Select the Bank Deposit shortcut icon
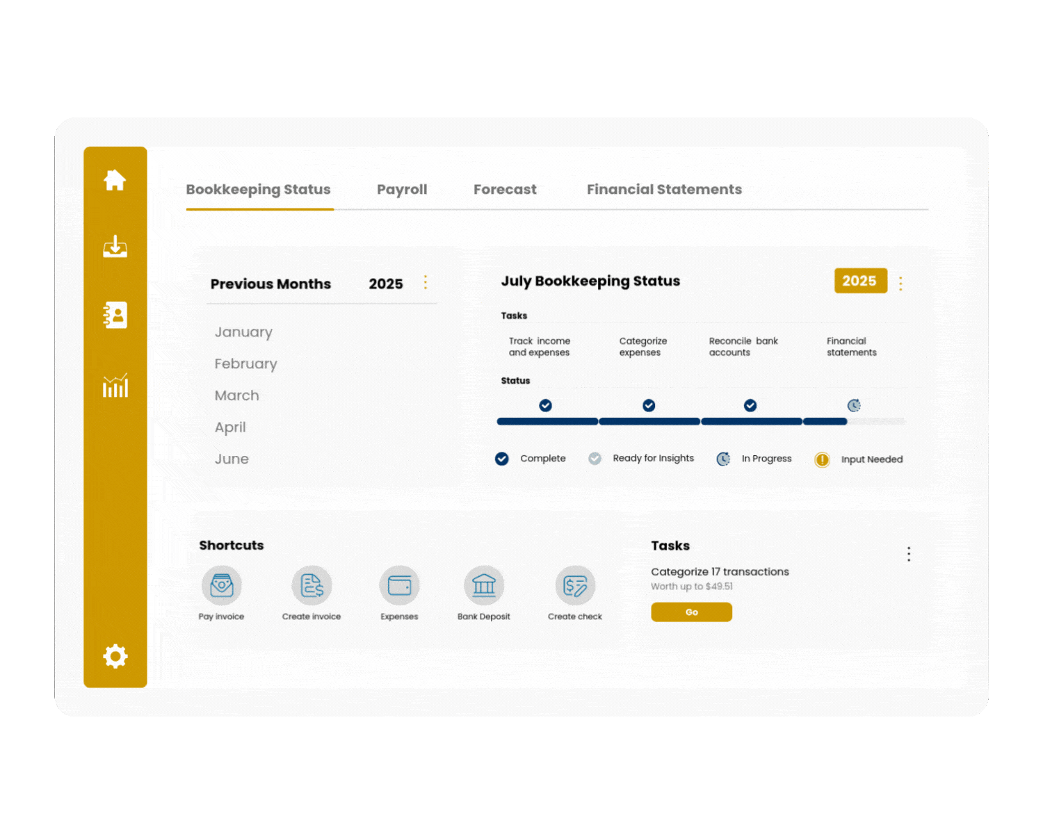 [x=484, y=586]
